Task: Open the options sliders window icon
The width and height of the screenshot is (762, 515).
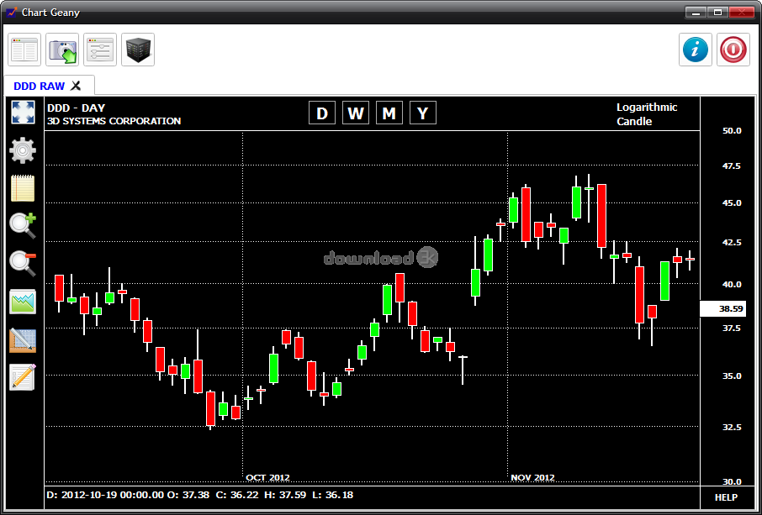Action: pyautogui.click(x=100, y=50)
